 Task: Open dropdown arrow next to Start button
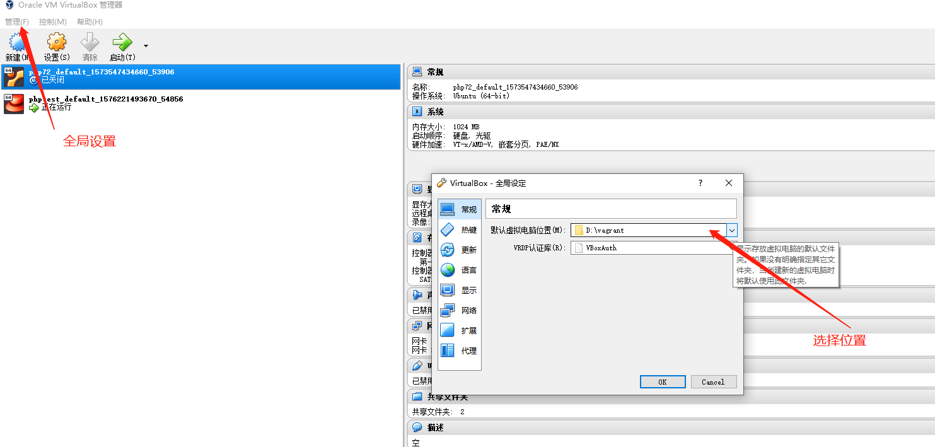coord(146,46)
